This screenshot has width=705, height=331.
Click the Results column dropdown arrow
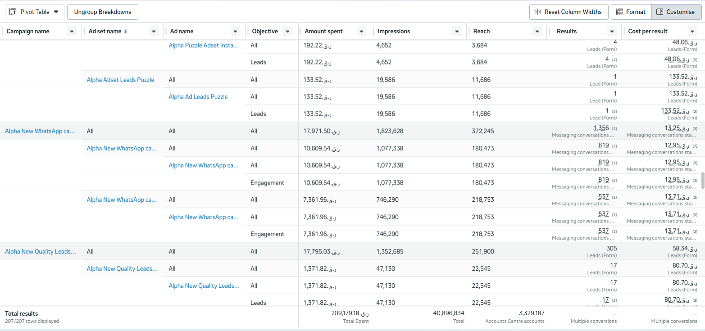pyautogui.click(x=611, y=32)
